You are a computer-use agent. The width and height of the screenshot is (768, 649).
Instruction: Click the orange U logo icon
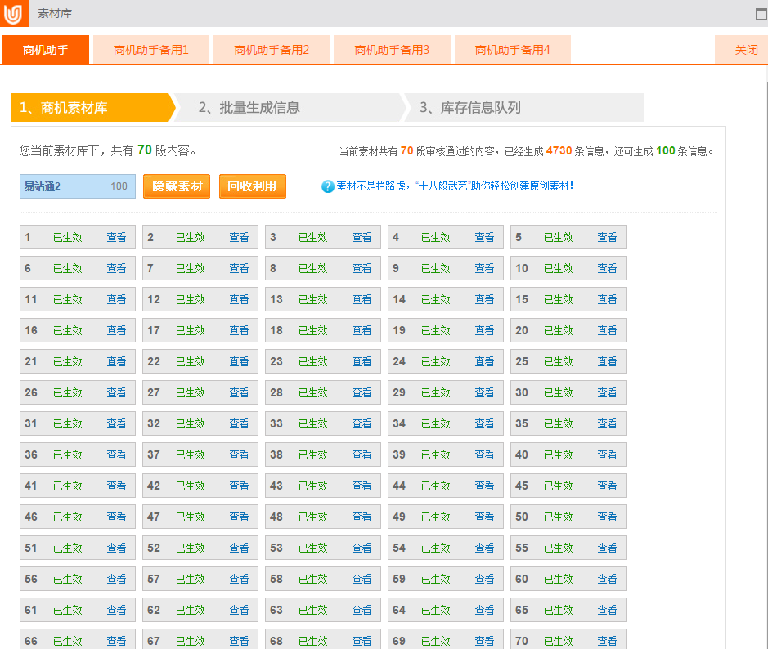click(13, 14)
